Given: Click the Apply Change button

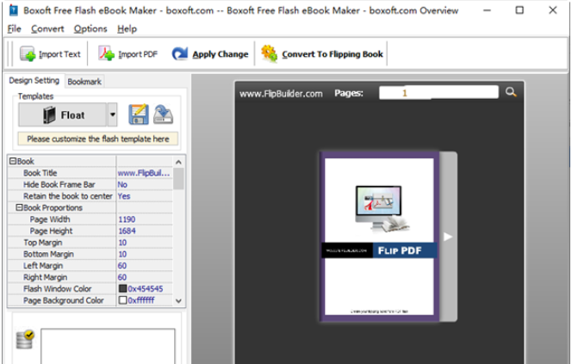Looking at the screenshot, I should 210,54.
